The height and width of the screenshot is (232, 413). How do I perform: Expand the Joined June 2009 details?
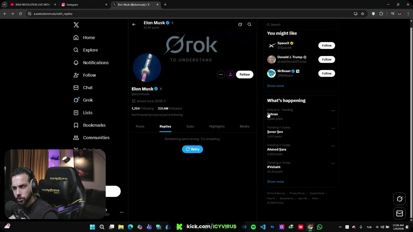click(149, 101)
